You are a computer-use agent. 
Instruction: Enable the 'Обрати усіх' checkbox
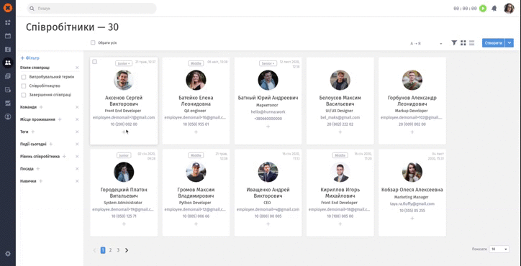[x=93, y=43]
